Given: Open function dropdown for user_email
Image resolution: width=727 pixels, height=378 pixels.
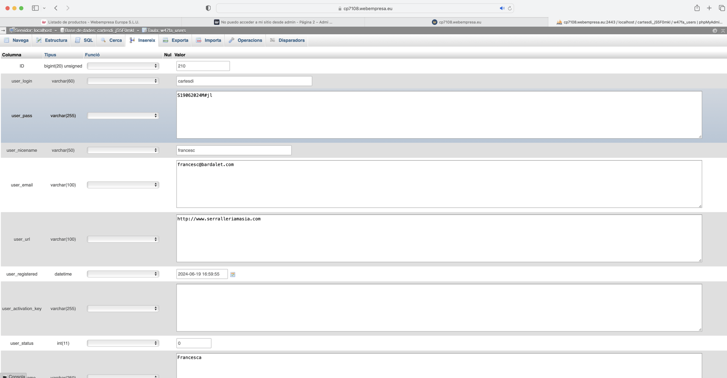Looking at the screenshot, I should pos(123,185).
